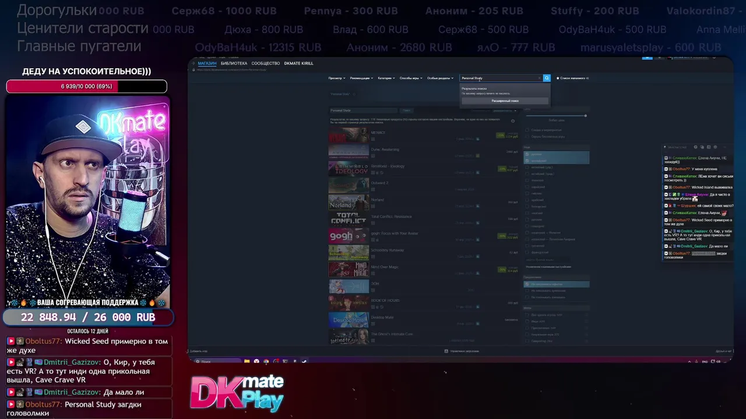Click the blue magnifier search button in Steam store

click(547, 78)
